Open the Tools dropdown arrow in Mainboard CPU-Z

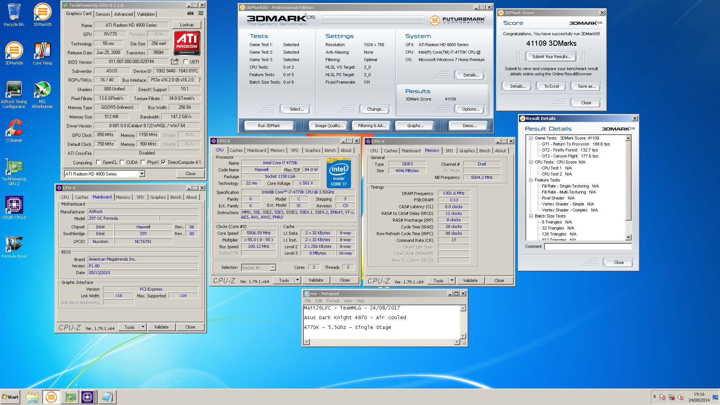143,327
